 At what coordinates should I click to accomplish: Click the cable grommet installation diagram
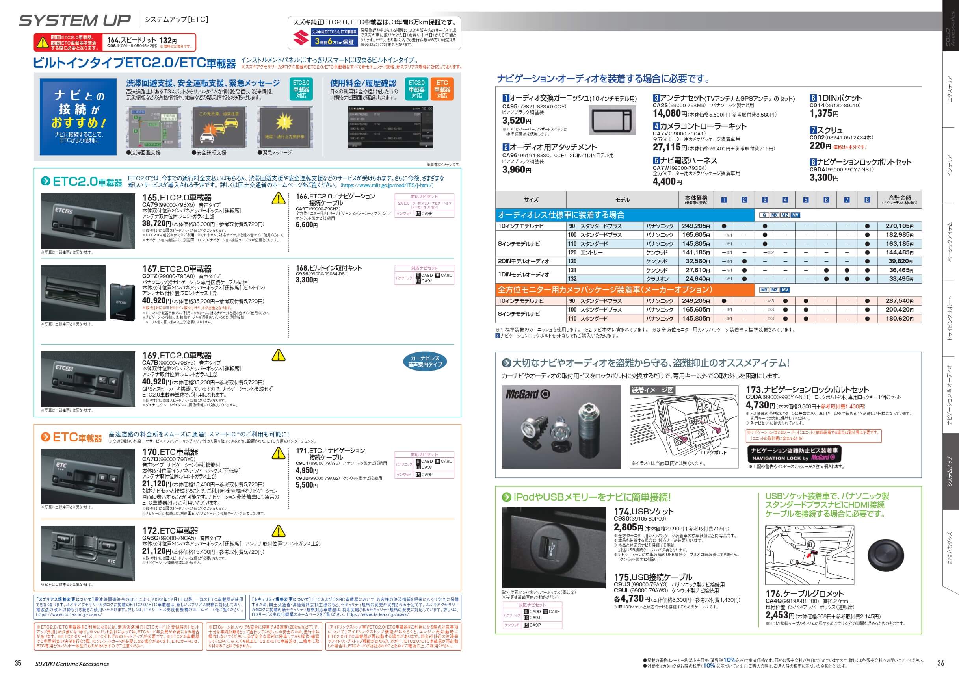[x=809, y=556]
